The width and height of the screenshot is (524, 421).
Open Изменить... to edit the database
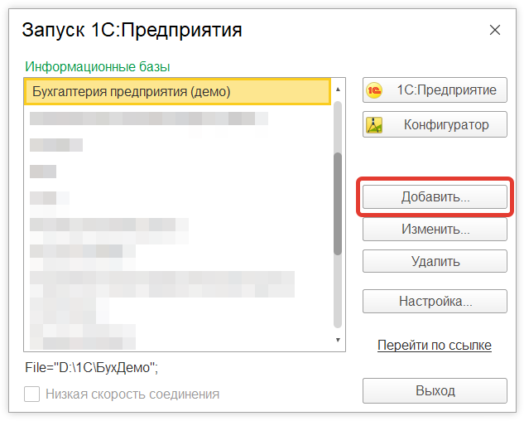click(x=435, y=230)
